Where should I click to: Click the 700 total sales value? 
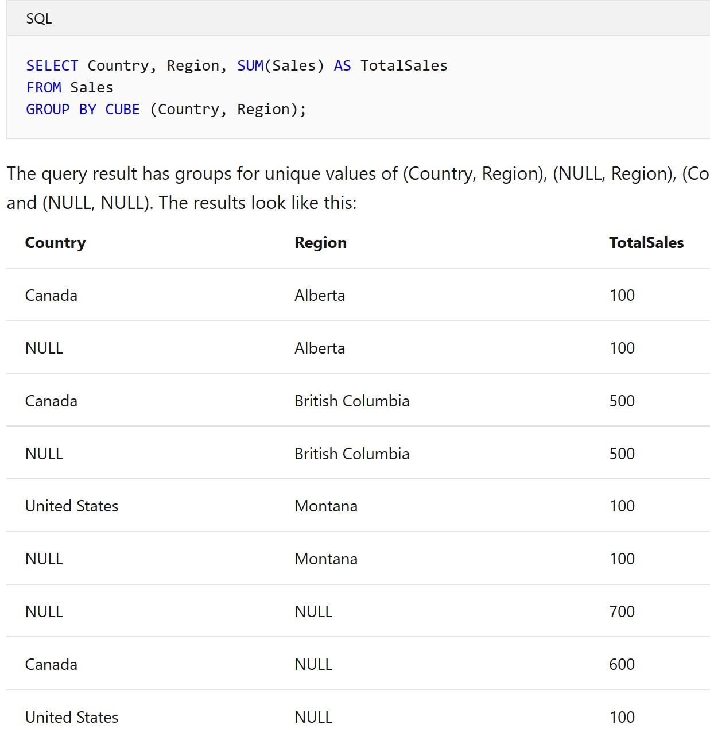pos(622,611)
